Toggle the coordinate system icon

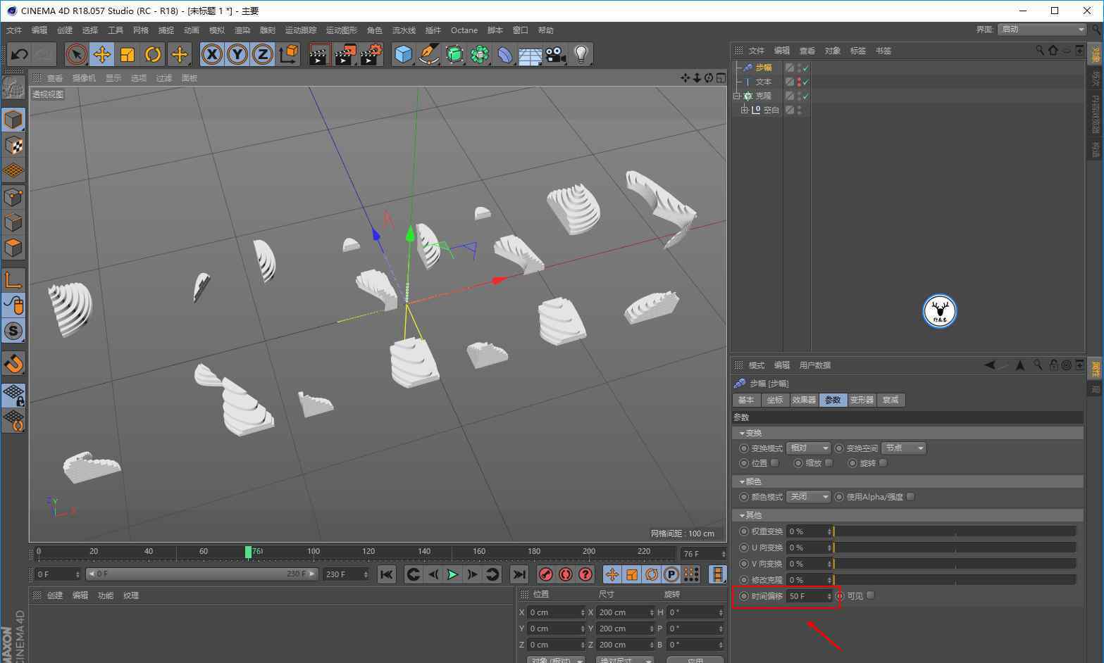pos(288,54)
